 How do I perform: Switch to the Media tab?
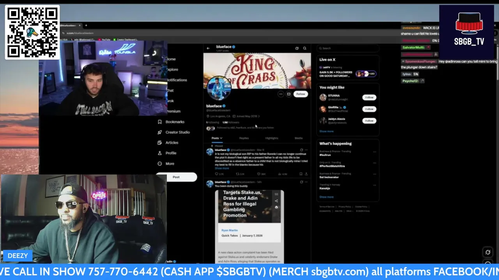pos(299,138)
